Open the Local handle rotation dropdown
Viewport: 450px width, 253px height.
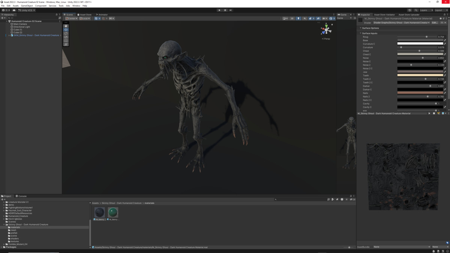pos(85,18)
